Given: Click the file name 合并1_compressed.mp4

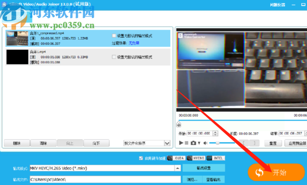Looking at the screenshot, I should 47,33.
